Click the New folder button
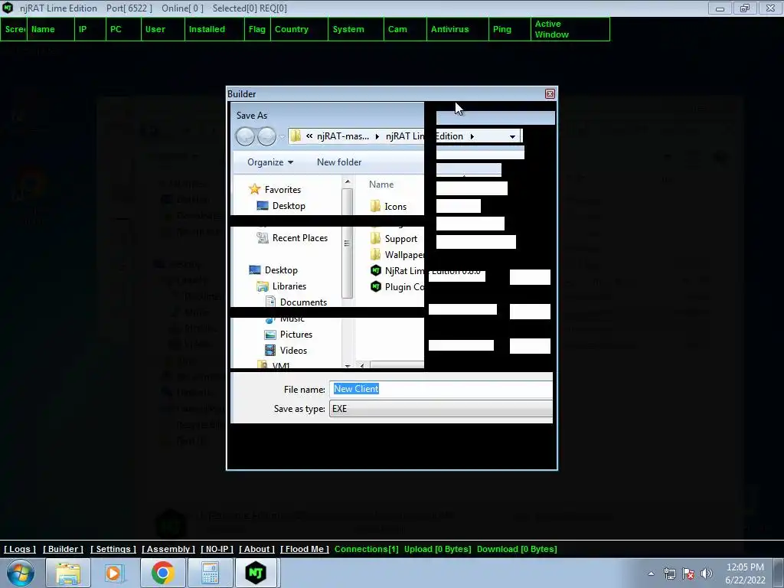The height and width of the screenshot is (588, 784). pos(339,162)
